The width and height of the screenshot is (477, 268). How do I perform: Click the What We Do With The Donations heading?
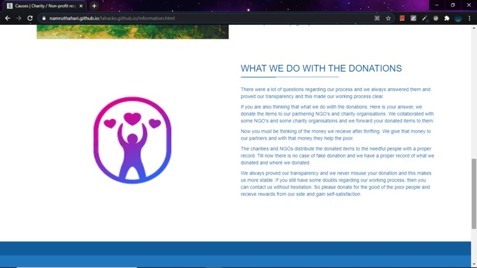point(321,69)
